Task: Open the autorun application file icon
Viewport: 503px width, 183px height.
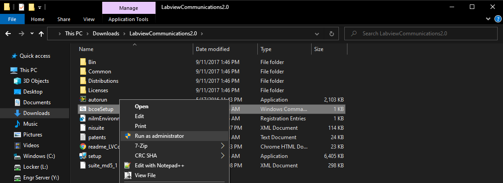Action: coord(83,100)
